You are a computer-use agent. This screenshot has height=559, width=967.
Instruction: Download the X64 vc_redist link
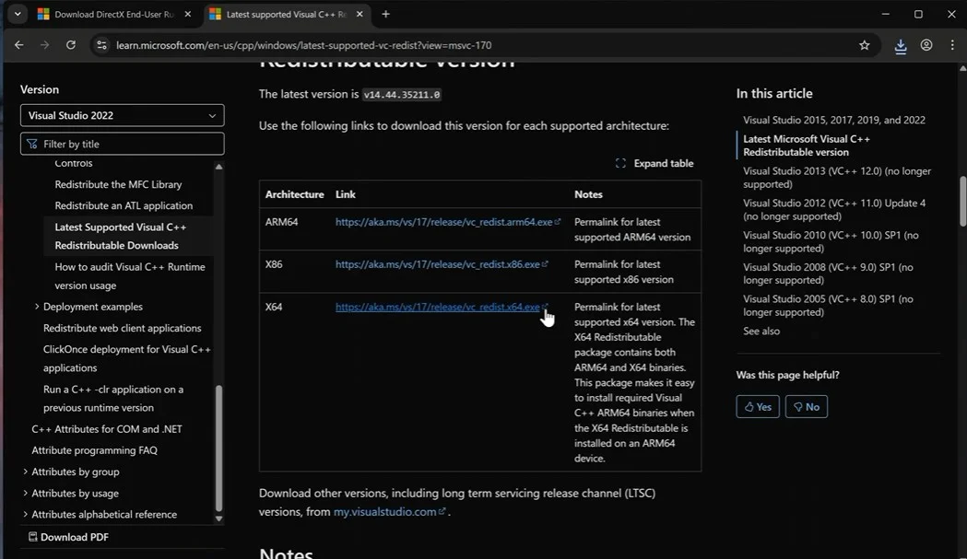click(437, 307)
